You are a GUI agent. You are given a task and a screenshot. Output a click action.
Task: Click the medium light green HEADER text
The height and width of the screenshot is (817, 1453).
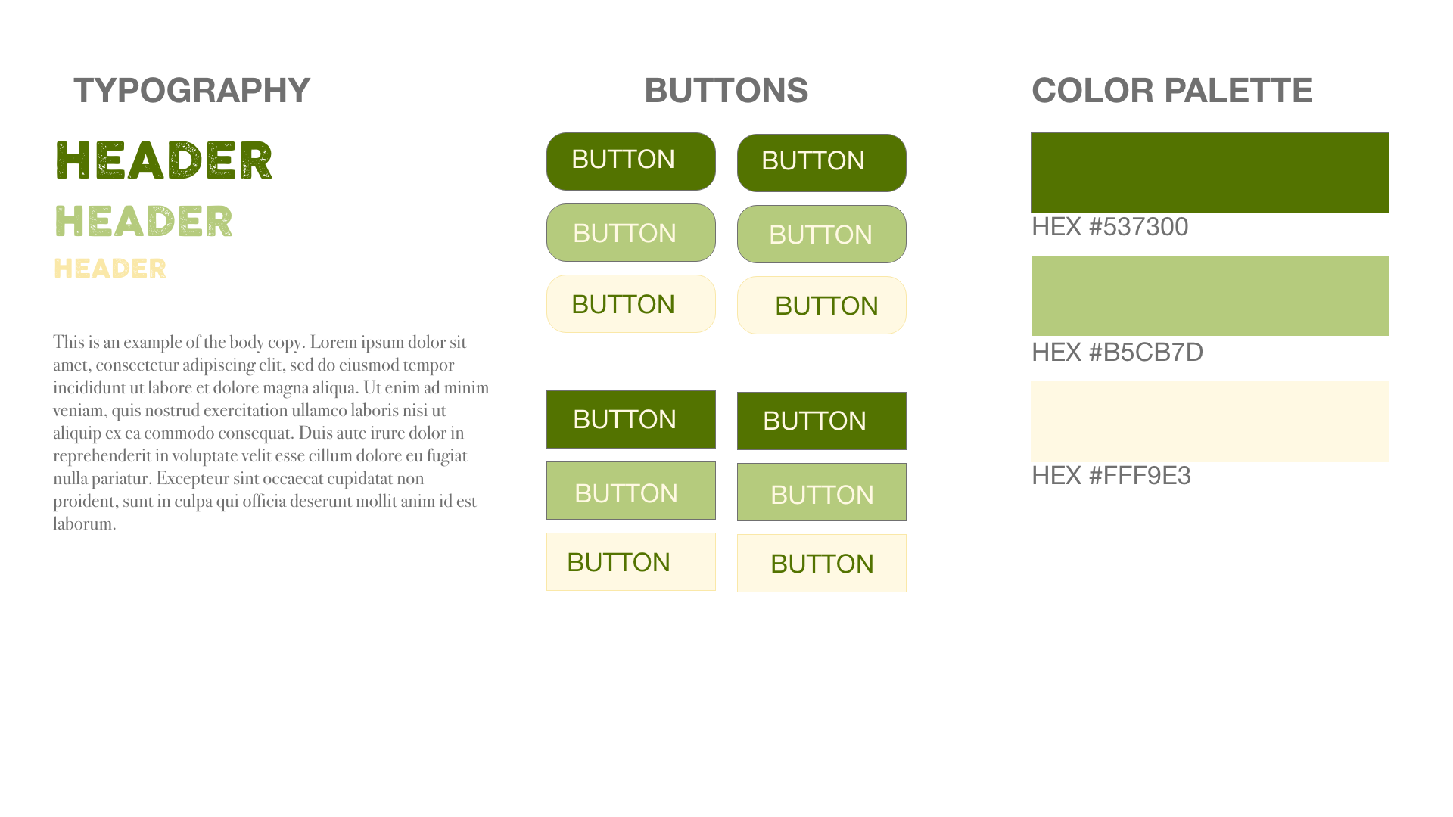(144, 221)
